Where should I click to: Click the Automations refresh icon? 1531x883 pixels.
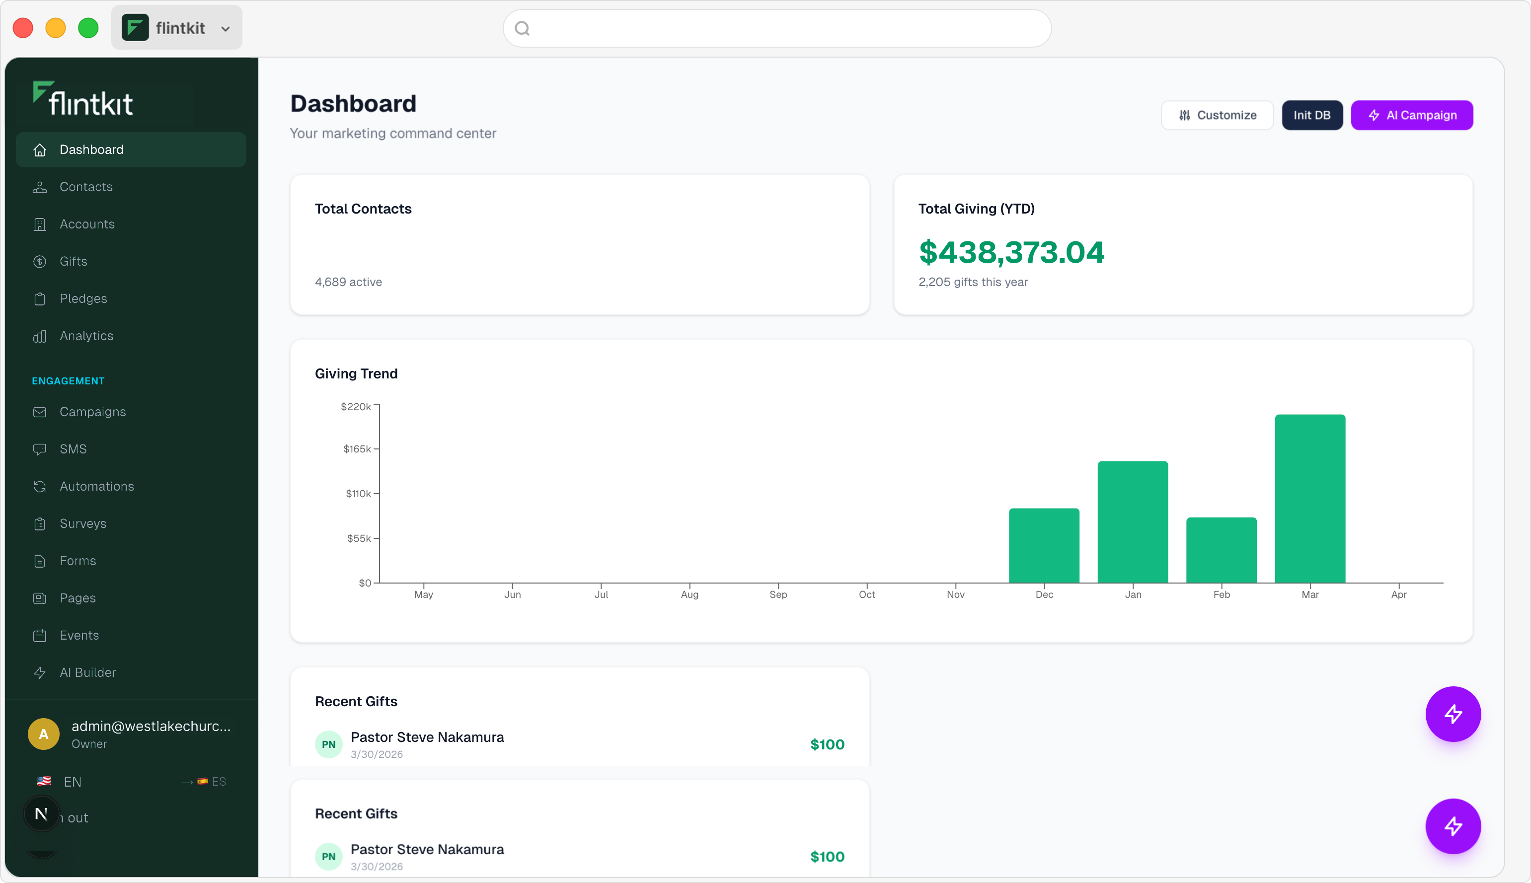point(40,486)
